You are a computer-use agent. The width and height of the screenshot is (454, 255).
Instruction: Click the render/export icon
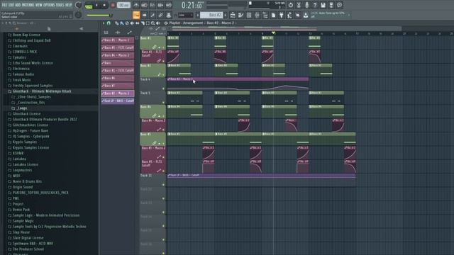coord(331,5)
